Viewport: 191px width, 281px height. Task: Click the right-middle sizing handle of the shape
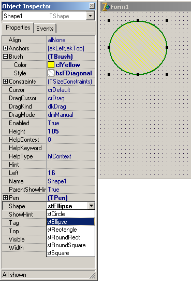tap(167, 47)
